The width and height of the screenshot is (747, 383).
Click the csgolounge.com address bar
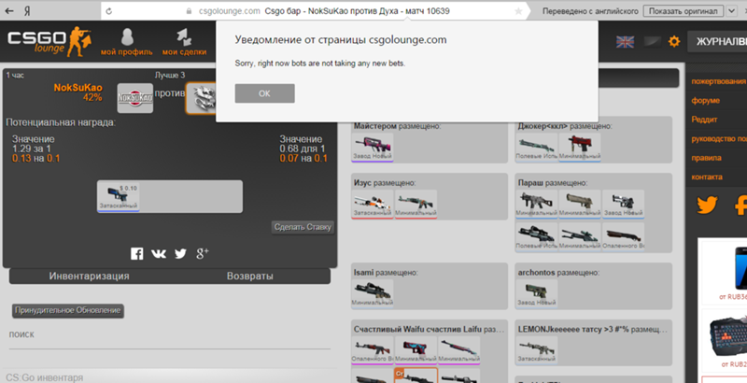pyautogui.click(x=315, y=11)
